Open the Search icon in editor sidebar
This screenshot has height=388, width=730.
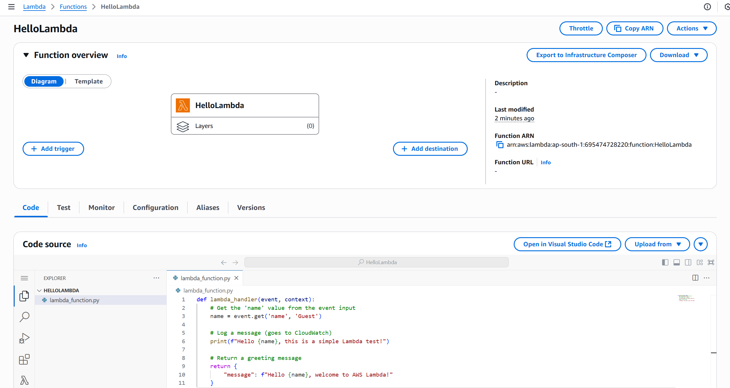pyautogui.click(x=24, y=317)
